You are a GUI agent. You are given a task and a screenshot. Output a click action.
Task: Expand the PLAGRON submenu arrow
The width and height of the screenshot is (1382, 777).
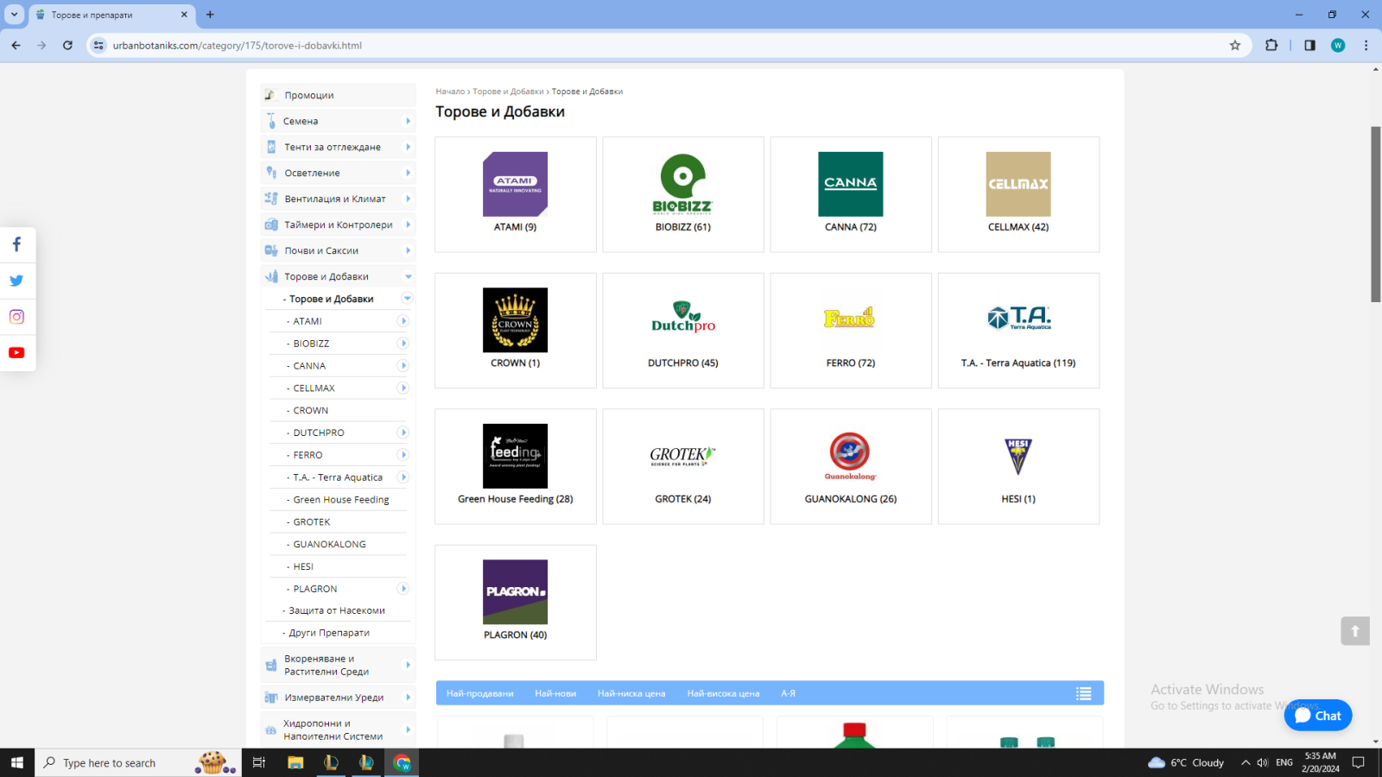coord(403,589)
